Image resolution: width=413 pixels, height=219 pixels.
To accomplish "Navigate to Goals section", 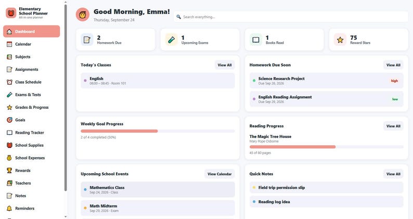I will tap(32, 120).
